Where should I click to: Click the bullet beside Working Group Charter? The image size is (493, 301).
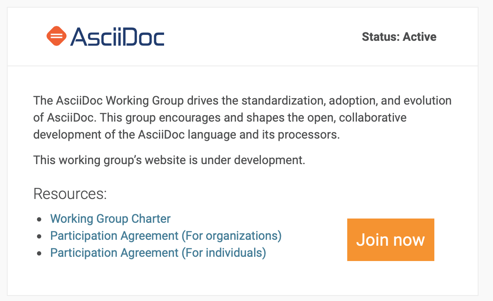tap(40, 219)
